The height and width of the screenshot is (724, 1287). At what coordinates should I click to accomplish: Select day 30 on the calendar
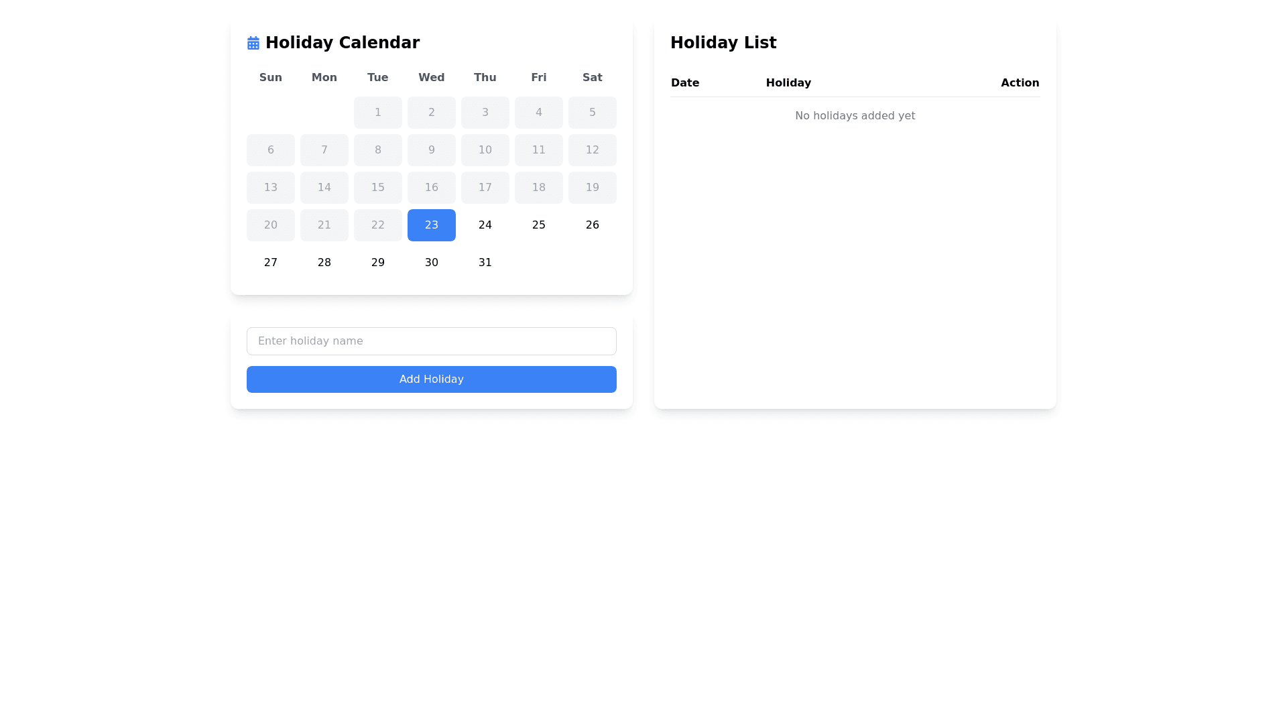432,263
